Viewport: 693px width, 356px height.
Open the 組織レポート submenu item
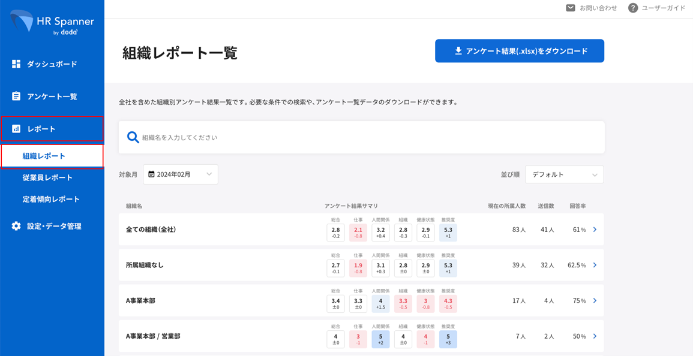pyautogui.click(x=44, y=156)
